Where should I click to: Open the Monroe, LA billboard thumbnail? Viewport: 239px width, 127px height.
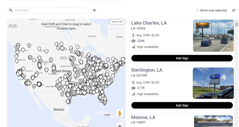point(214,121)
